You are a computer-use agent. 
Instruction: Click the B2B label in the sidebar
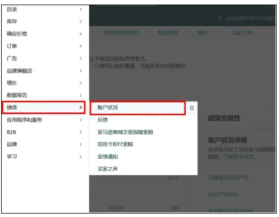pos(11,132)
